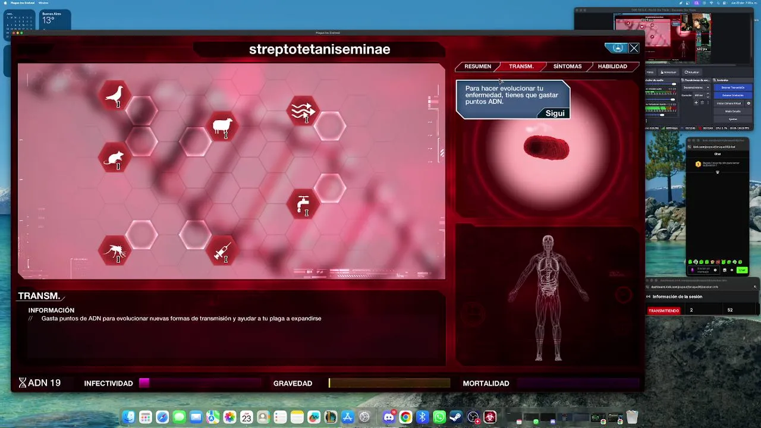Viewport: 761px width, 428px height.
Task: Open Google Chrome from the Dock
Action: 405,417
